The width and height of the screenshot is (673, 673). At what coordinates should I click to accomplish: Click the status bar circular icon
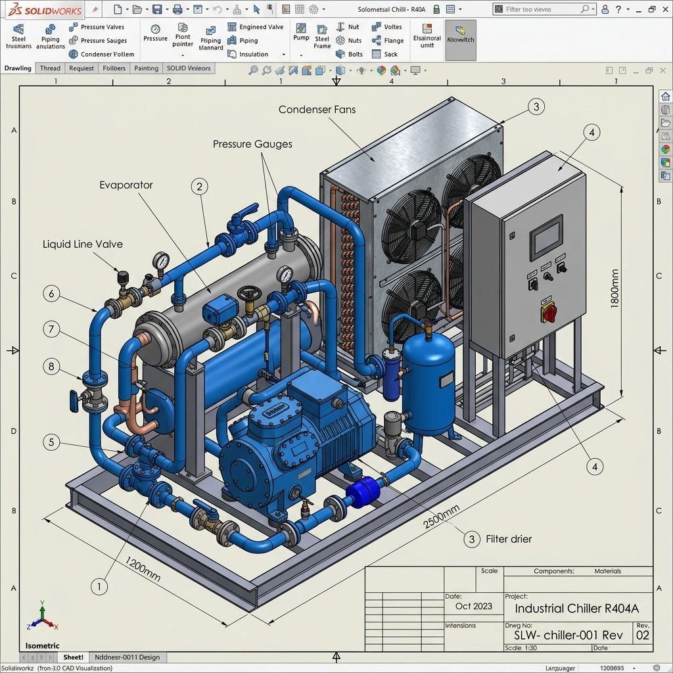click(657, 668)
